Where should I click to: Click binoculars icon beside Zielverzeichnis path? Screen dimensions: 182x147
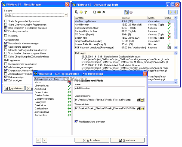tap(138, 109)
